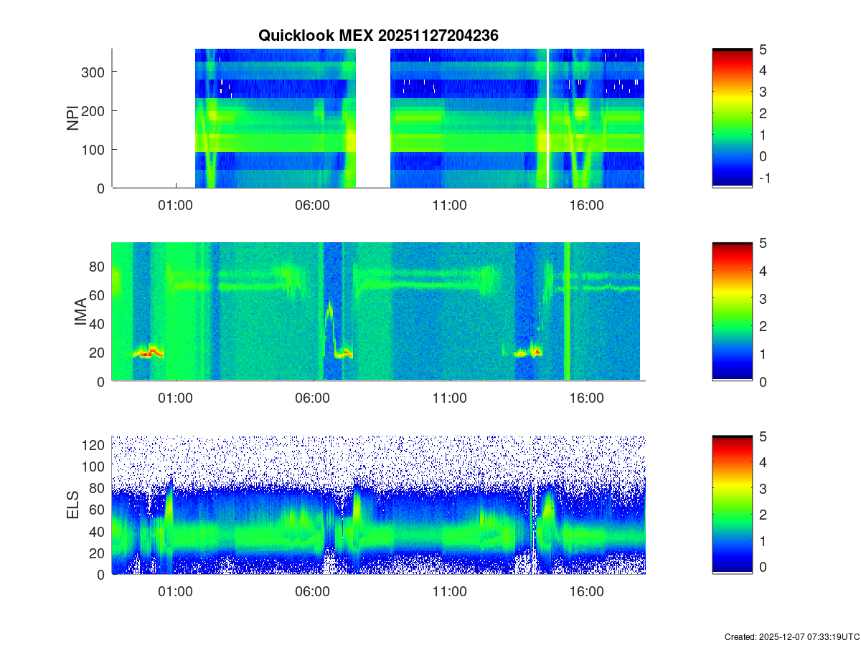
Task: Click the 80 tick label on the IMA axis
Action: pyautogui.click(x=98, y=267)
